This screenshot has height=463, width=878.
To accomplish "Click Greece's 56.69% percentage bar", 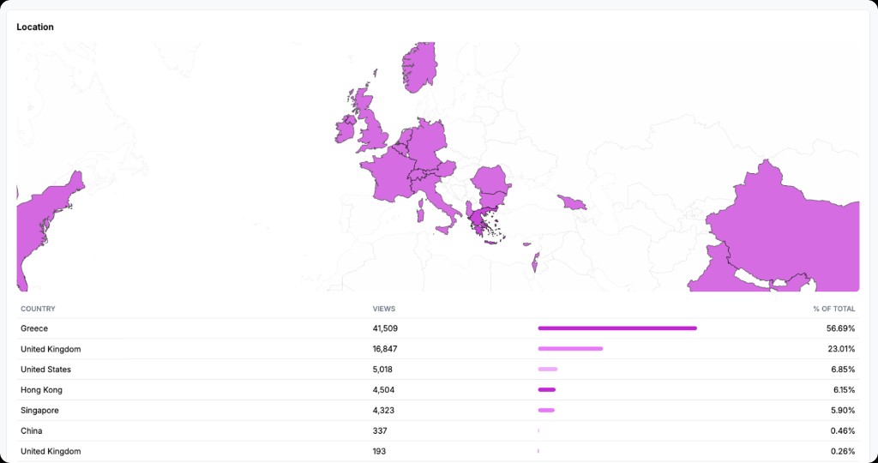I will tap(617, 328).
